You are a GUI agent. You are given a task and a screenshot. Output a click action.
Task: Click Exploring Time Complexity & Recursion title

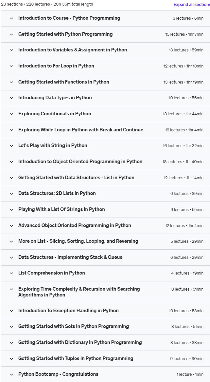pyautogui.click(x=79, y=292)
